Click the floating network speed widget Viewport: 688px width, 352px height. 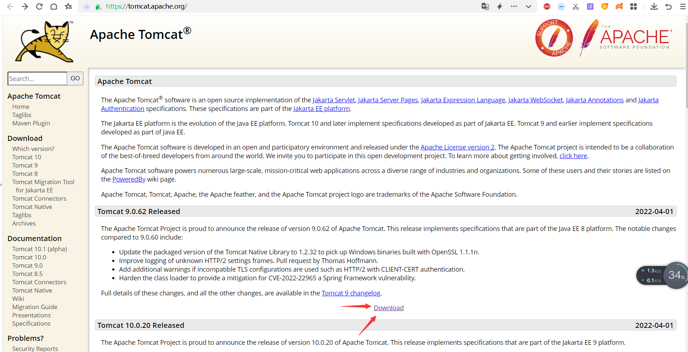tap(661, 276)
